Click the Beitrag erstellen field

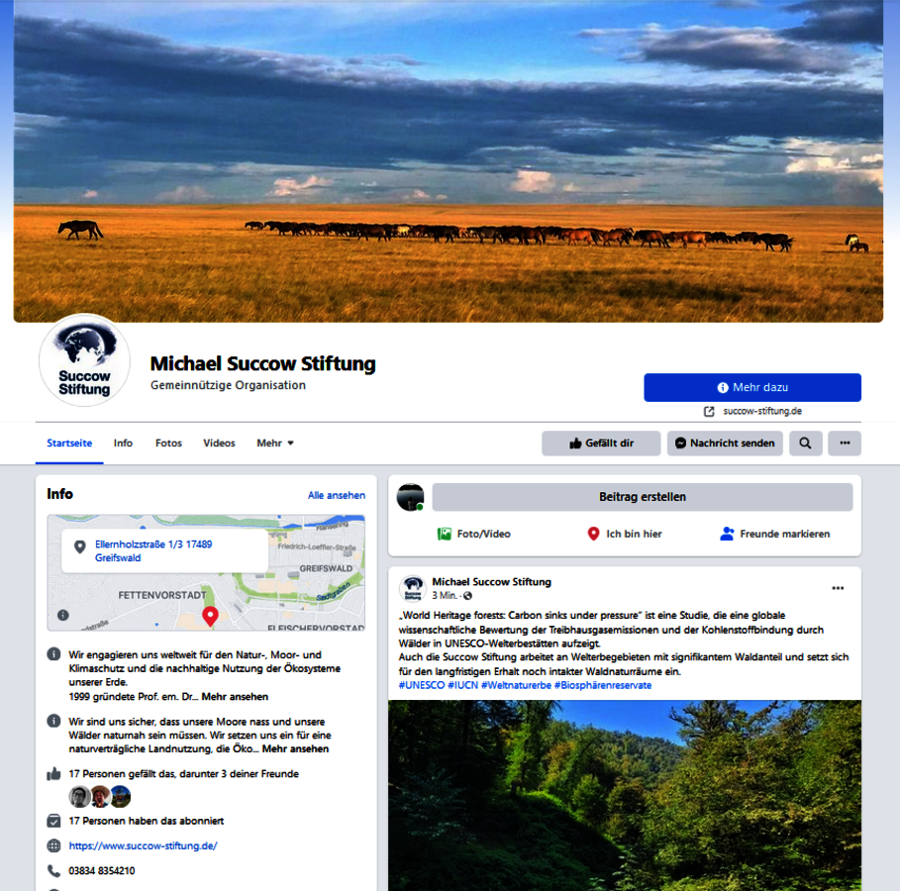643,497
